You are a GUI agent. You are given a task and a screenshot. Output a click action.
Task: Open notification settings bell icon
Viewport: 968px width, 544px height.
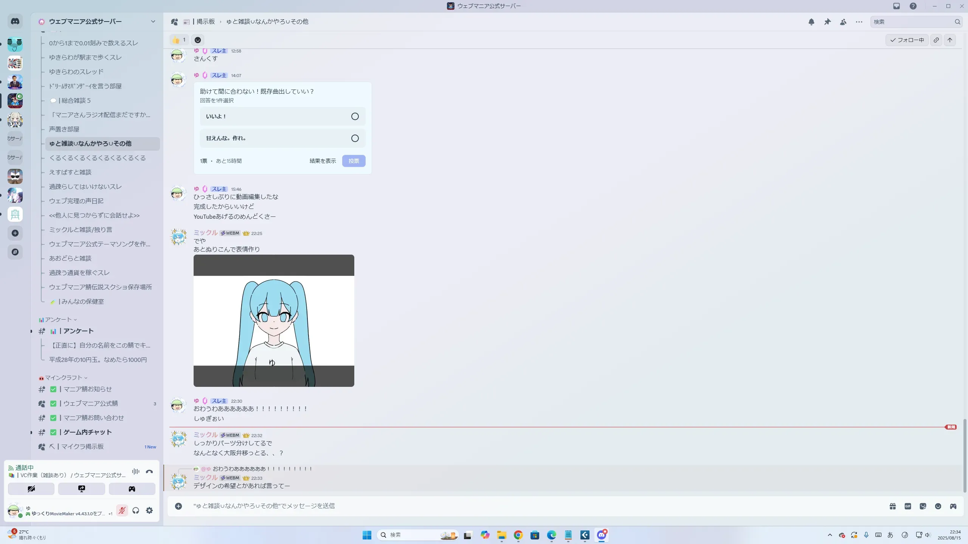coord(811,22)
